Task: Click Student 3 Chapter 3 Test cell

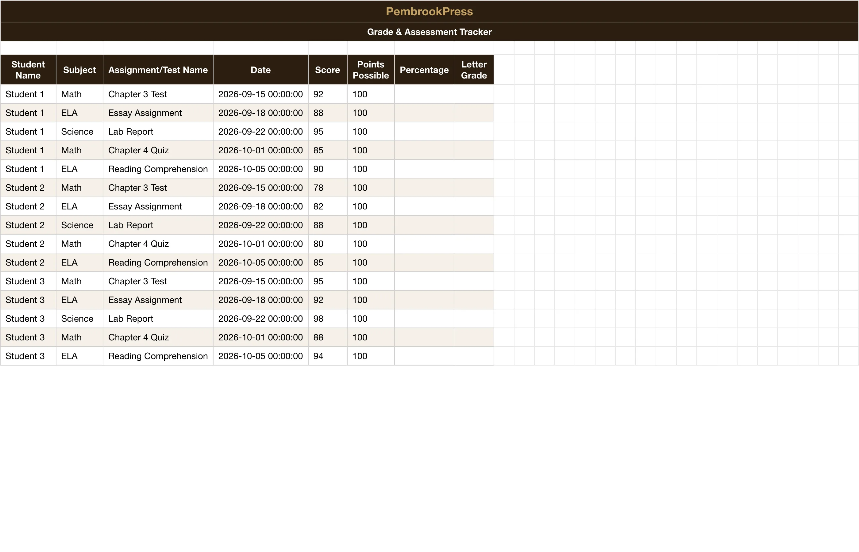Action: [x=158, y=282]
